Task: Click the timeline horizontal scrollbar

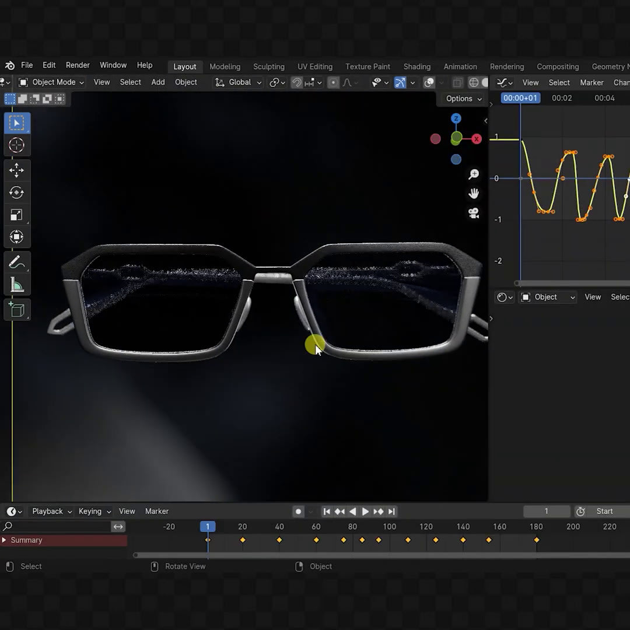Action: point(373,555)
